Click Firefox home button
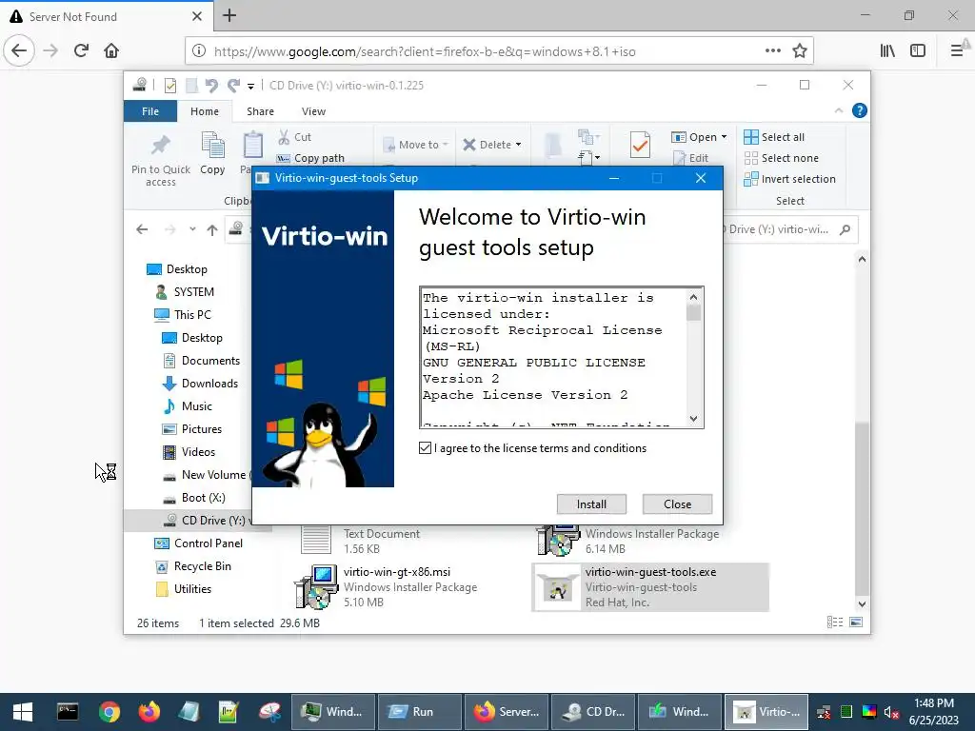This screenshot has width=975, height=731. [111, 50]
